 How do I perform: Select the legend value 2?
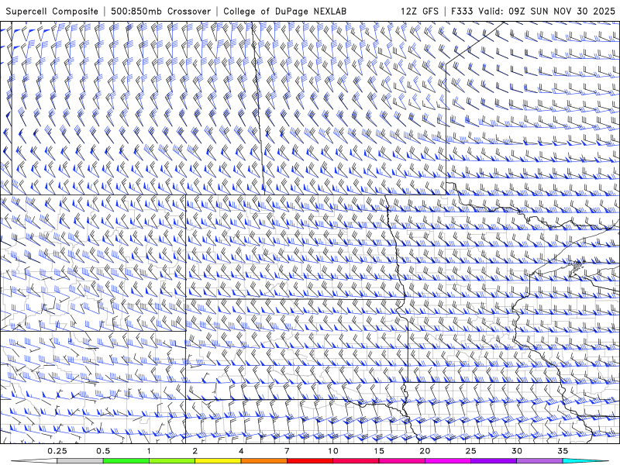click(195, 451)
